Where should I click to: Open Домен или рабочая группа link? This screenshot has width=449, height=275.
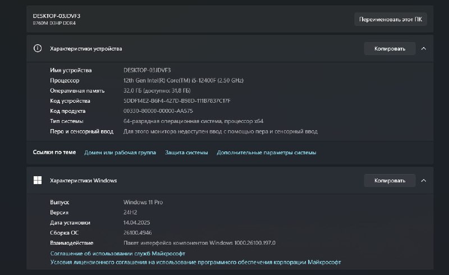pyautogui.click(x=120, y=153)
